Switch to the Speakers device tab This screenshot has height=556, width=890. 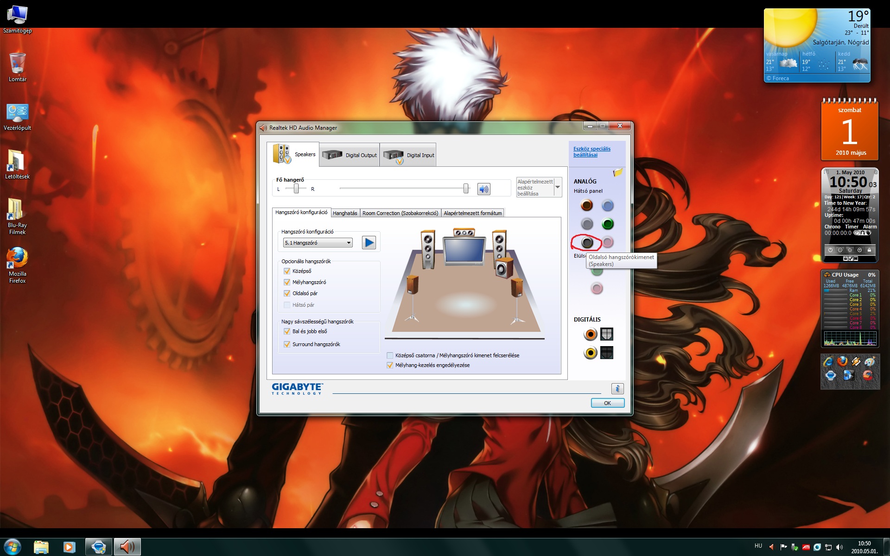pos(293,154)
